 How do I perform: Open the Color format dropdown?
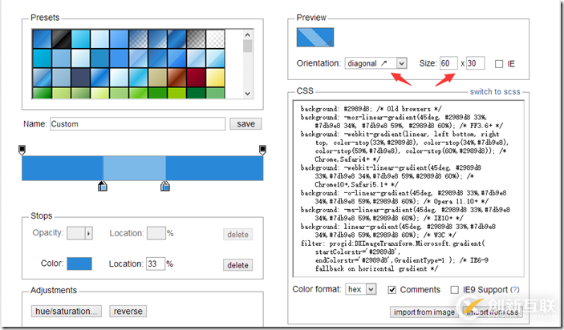[361, 289]
